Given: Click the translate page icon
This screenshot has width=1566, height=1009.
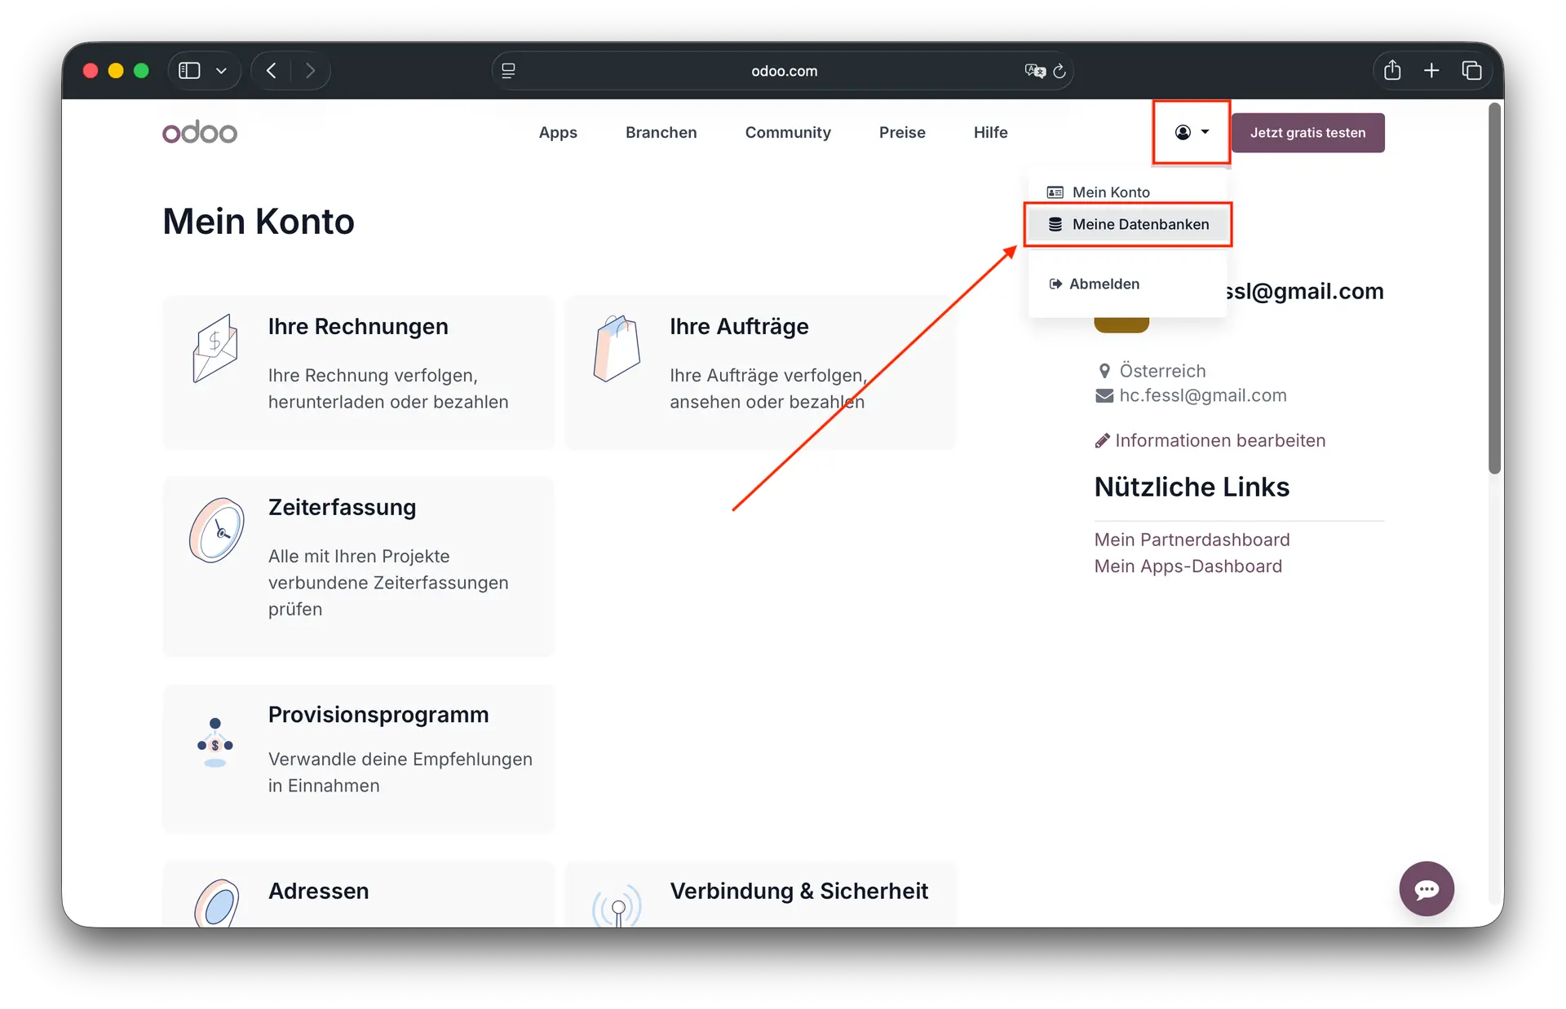Looking at the screenshot, I should [x=1035, y=71].
